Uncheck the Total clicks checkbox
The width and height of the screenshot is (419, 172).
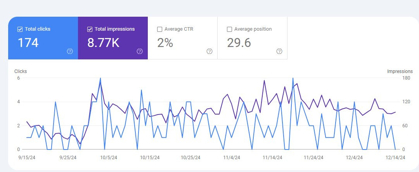point(20,29)
